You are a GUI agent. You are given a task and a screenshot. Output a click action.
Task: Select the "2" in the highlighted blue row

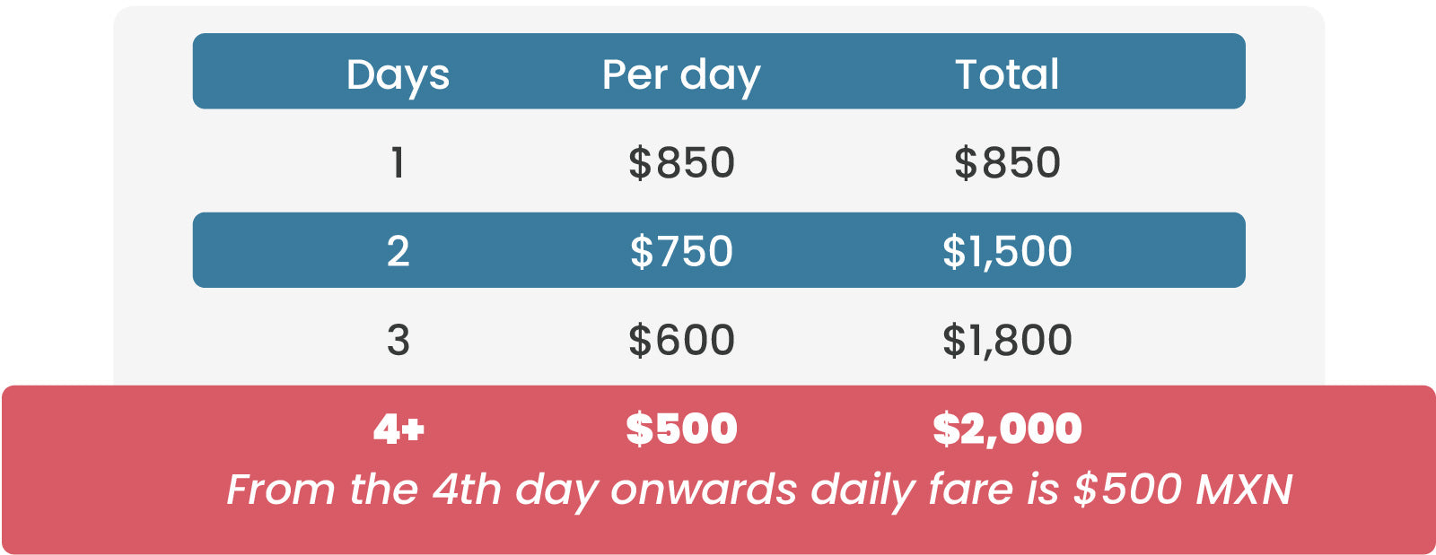click(x=398, y=251)
